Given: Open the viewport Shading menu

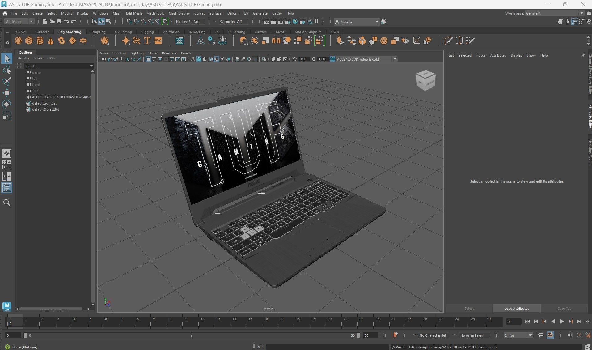Looking at the screenshot, I should pos(119,53).
